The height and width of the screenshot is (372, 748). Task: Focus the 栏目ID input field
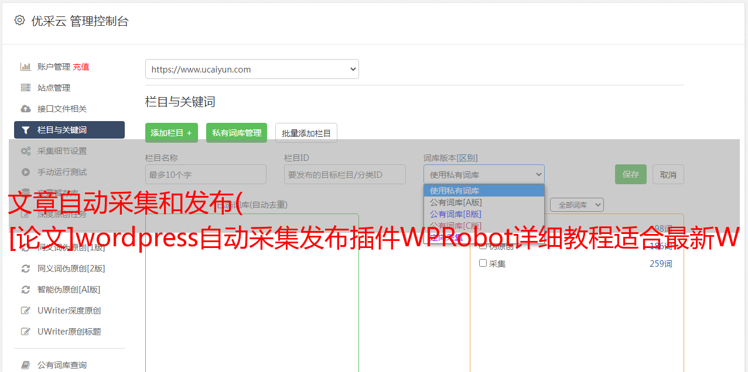pos(345,174)
